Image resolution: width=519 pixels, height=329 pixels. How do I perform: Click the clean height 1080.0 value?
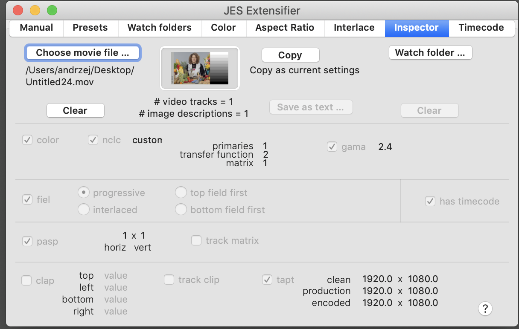coord(423,280)
